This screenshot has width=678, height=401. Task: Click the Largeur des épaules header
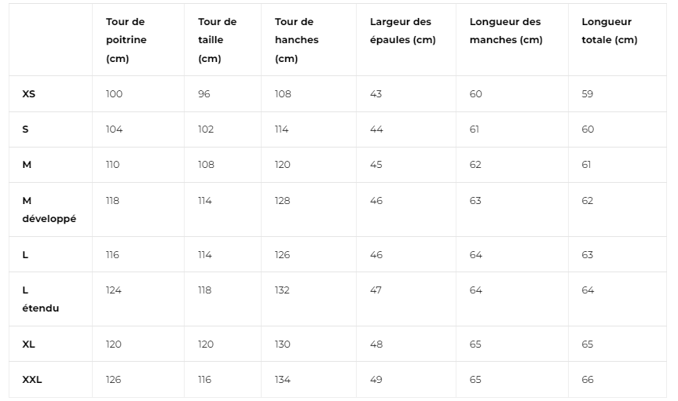click(x=402, y=31)
